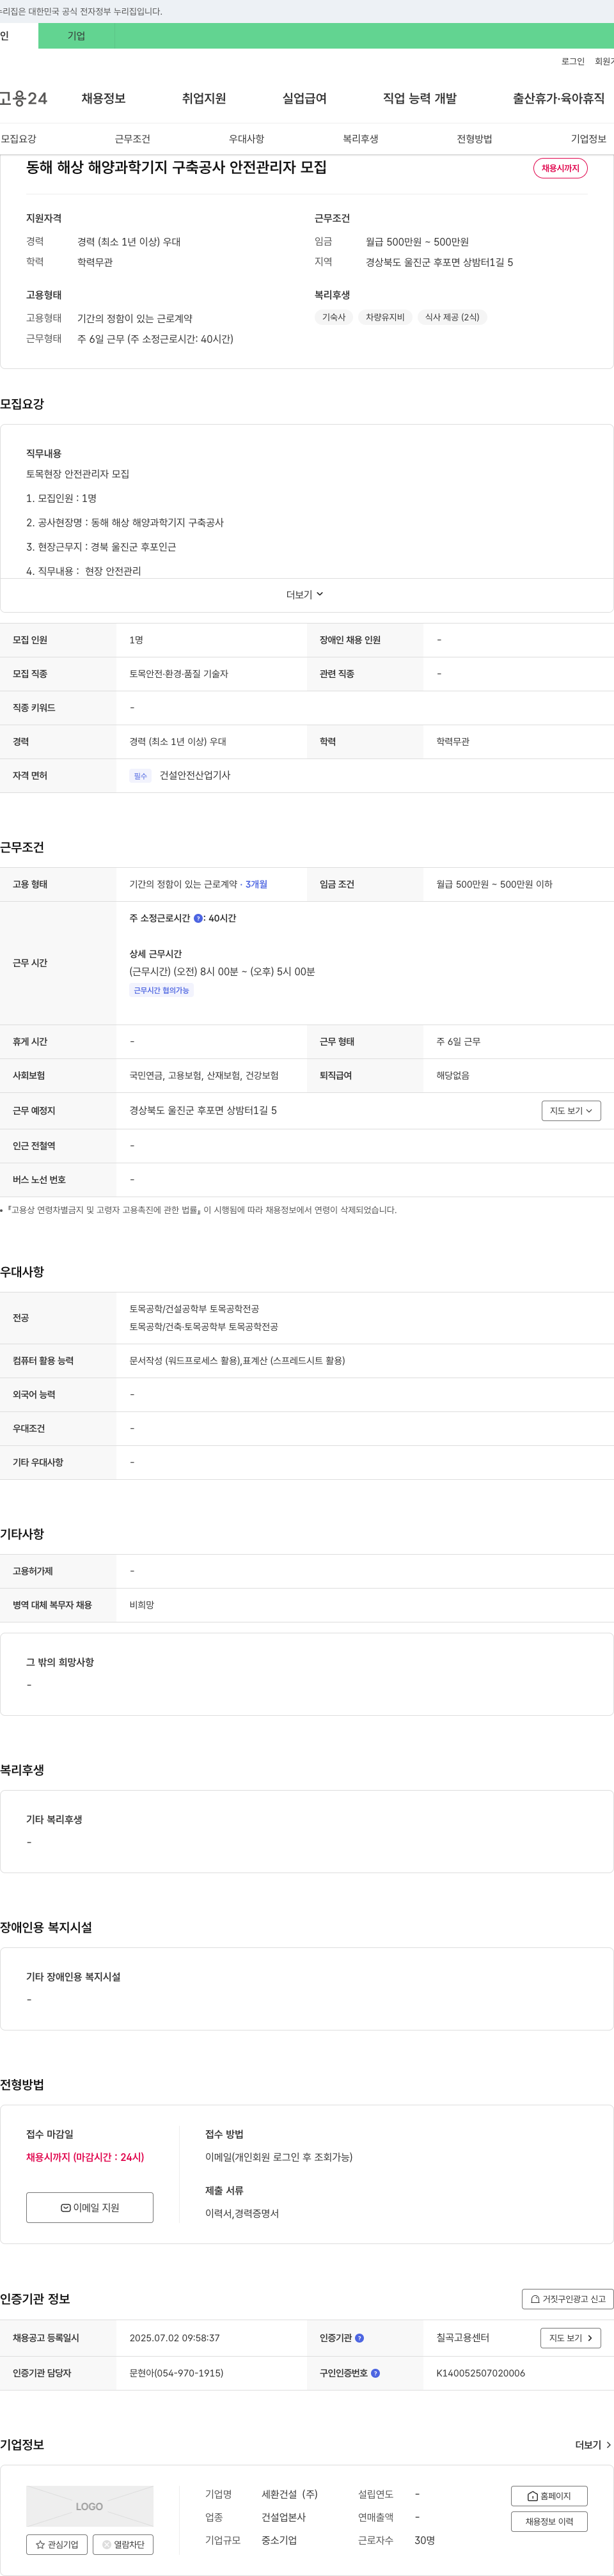Click the 건설안전산업기사 certificate text
The width and height of the screenshot is (614, 2576).
pyautogui.click(x=195, y=775)
